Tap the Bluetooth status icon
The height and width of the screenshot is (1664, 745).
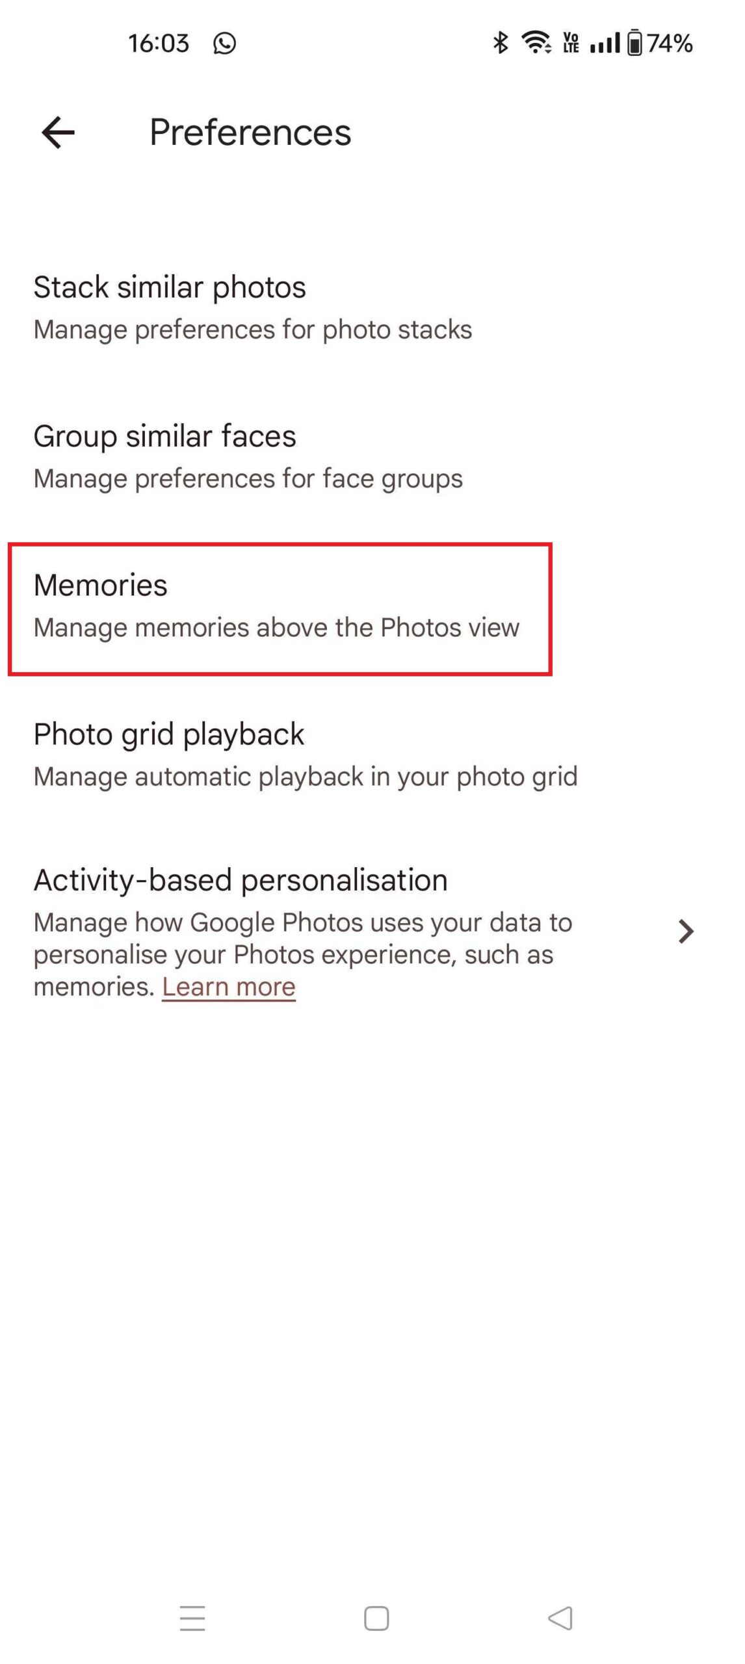point(500,44)
